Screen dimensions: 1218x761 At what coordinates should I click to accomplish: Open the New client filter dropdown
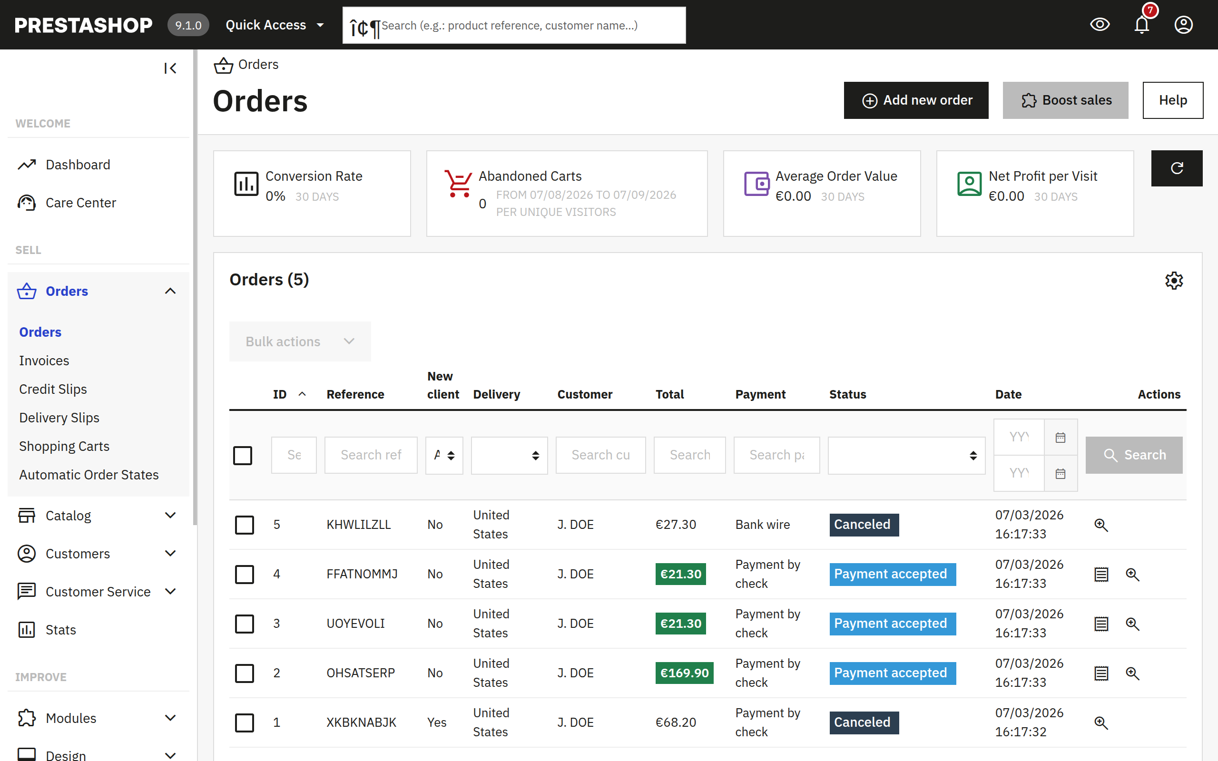click(444, 455)
